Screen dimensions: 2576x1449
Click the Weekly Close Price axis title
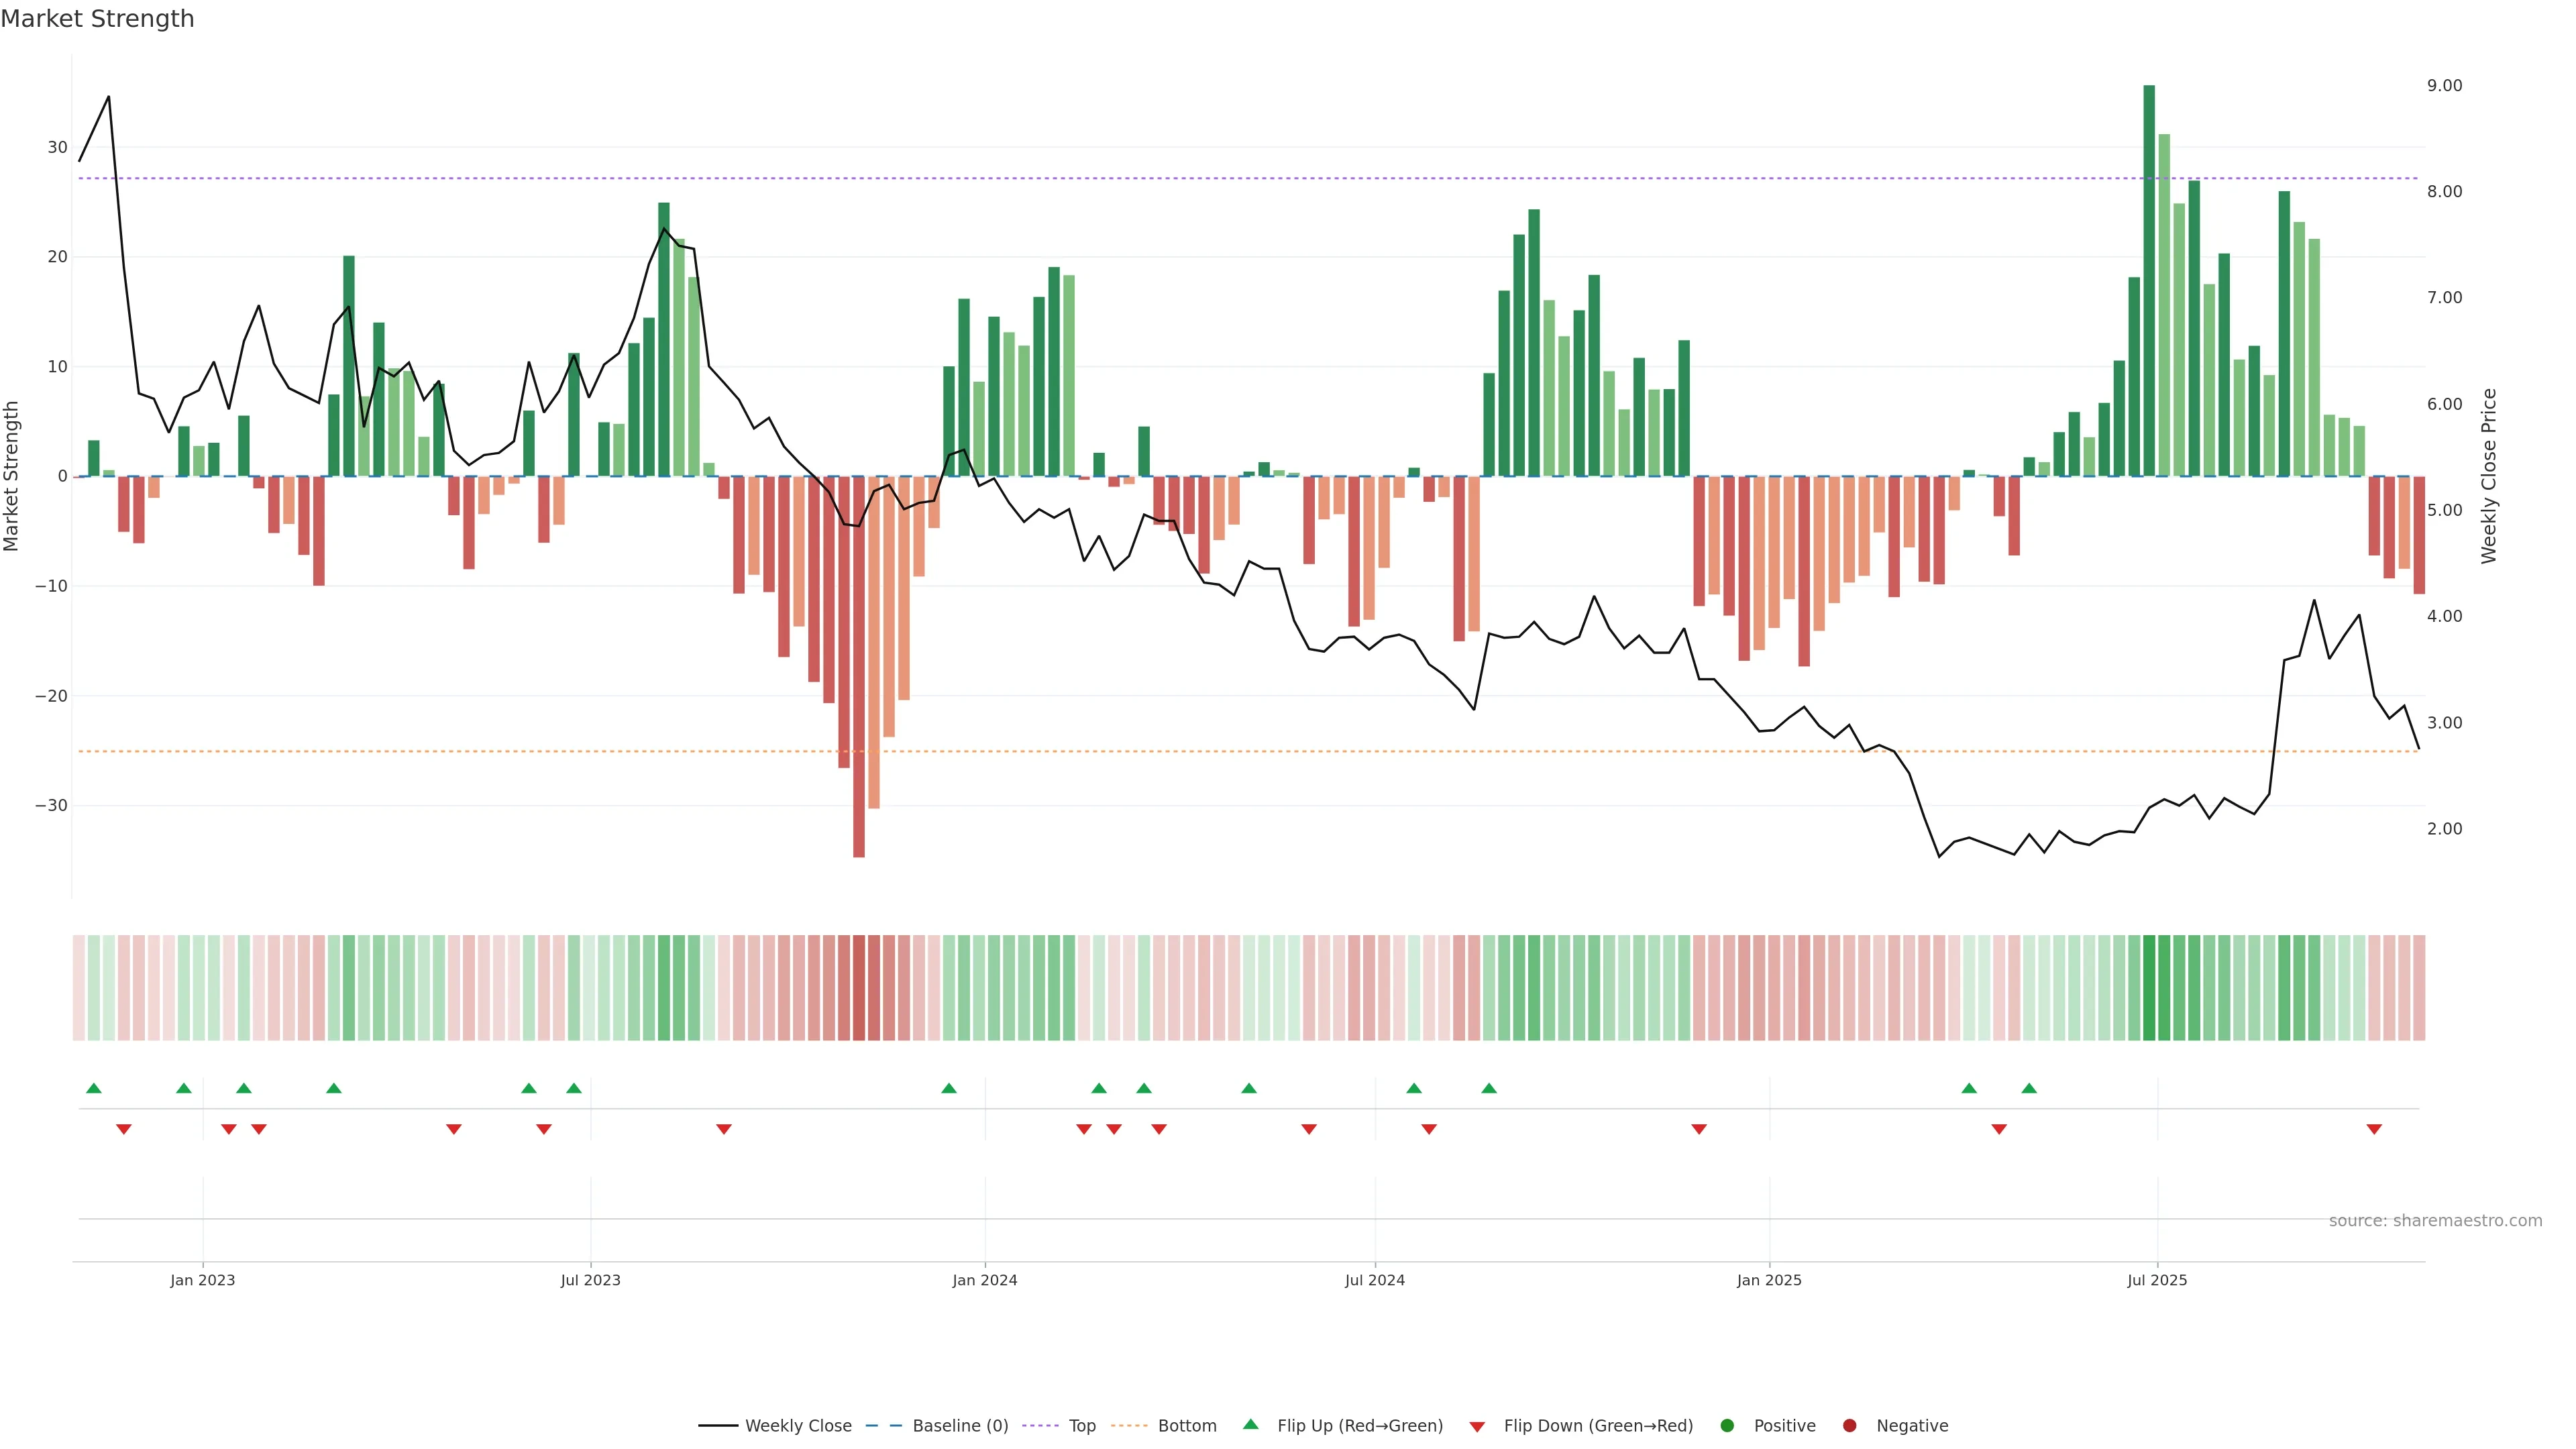[2489, 476]
